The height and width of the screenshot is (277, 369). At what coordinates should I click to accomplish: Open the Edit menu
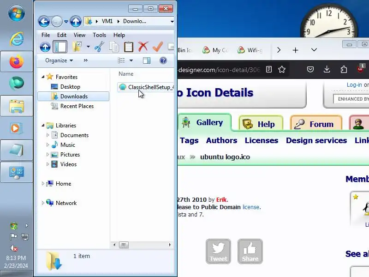[x=62, y=35]
